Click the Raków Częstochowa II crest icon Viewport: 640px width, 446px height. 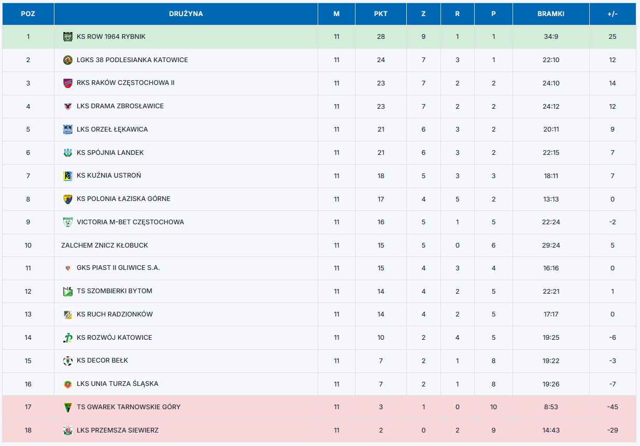(67, 83)
